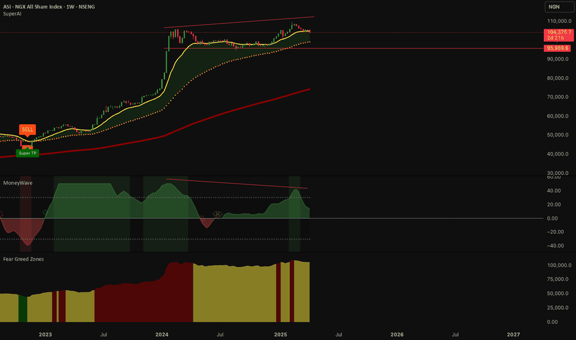Click the 75,000.0 label on Fear Greed scale
Viewport: 576px width, 340px height.
(x=557, y=279)
